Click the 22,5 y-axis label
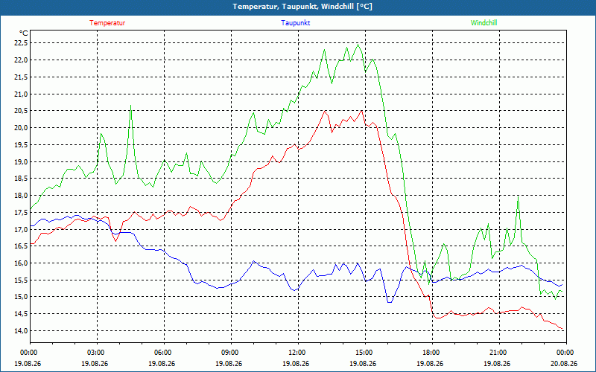Image resolution: width=596 pixels, height=372 pixels. pyautogui.click(x=21, y=43)
